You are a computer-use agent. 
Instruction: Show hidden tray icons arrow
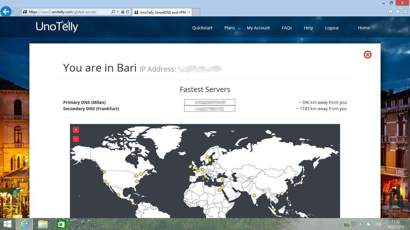point(339,224)
